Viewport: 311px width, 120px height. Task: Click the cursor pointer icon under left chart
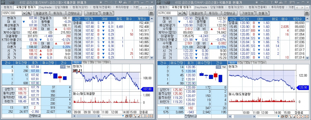tap(135, 116)
